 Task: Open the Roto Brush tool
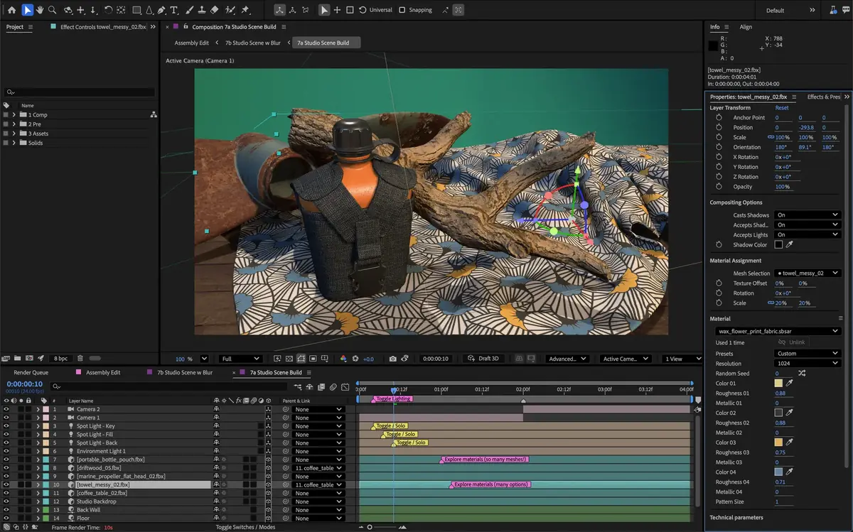click(228, 9)
